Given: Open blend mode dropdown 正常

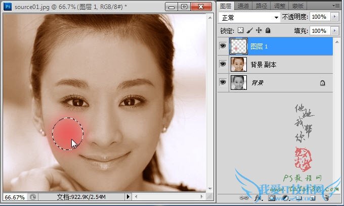Looking at the screenshot, I should [249, 18].
